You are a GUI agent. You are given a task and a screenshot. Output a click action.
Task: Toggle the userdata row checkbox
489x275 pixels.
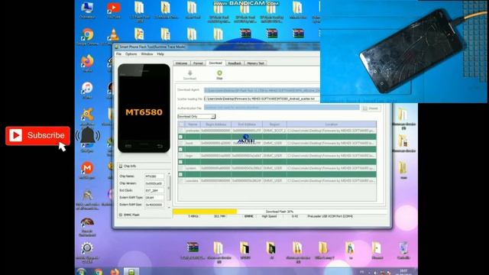[181, 180]
